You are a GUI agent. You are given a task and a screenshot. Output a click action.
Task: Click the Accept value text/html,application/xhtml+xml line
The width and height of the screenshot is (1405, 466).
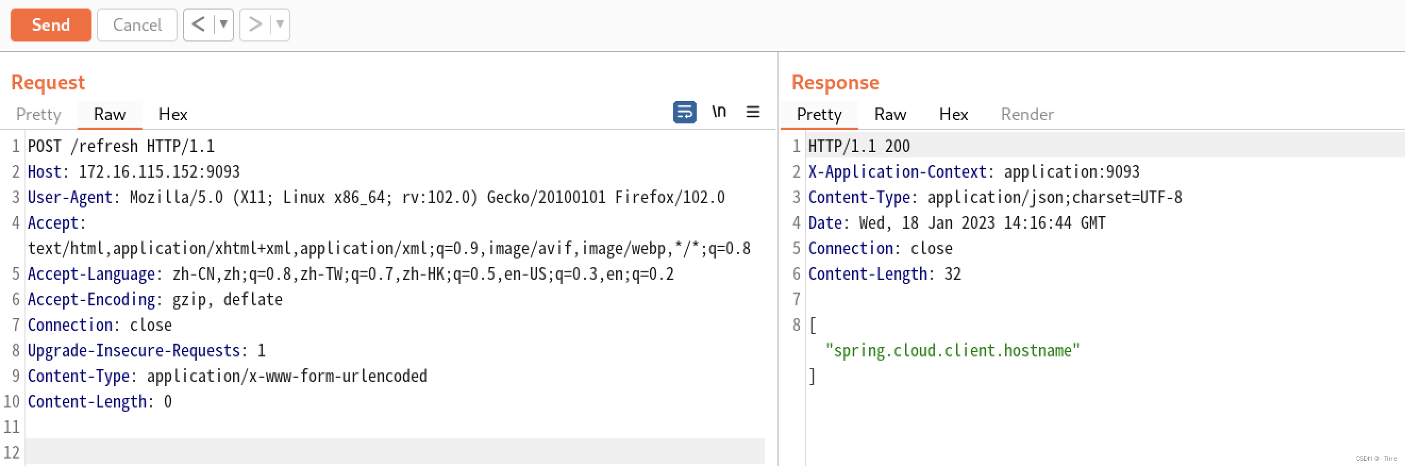pos(389,248)
